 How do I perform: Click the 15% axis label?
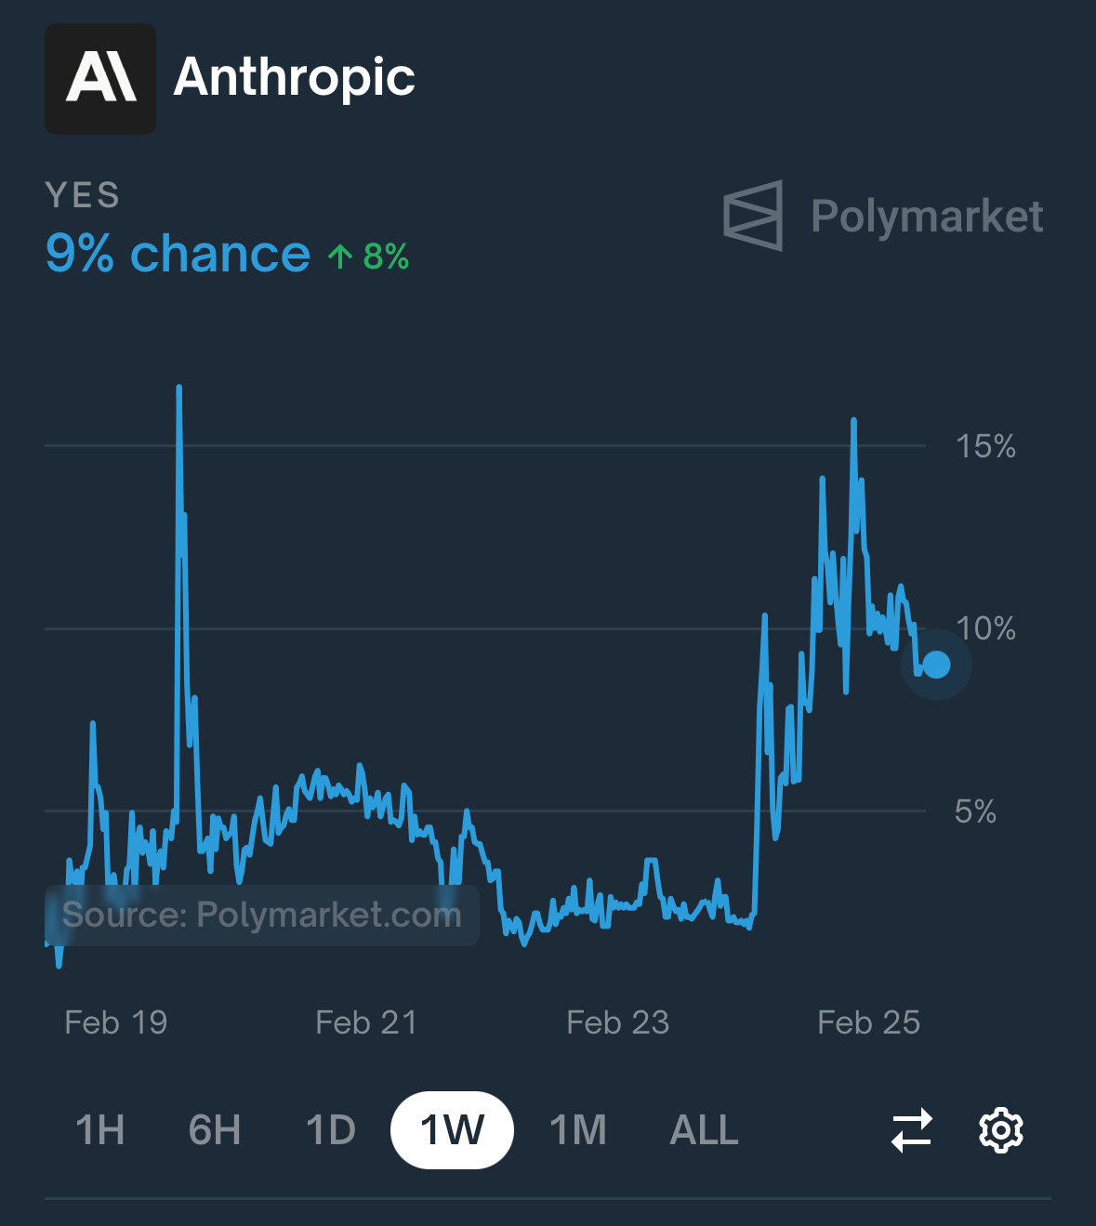coord(986,446)
